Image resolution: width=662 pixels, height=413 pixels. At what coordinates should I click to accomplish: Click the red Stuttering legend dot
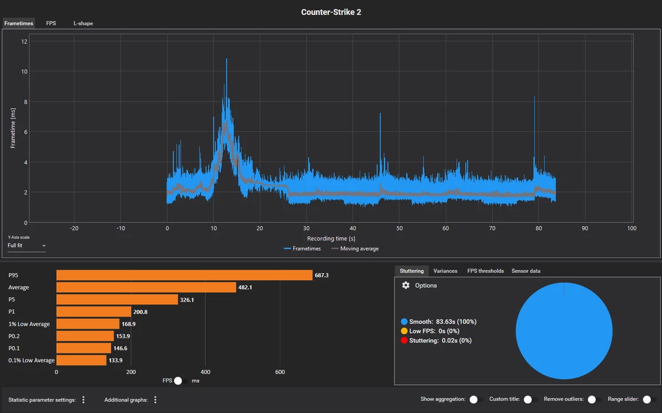[404, 340]
